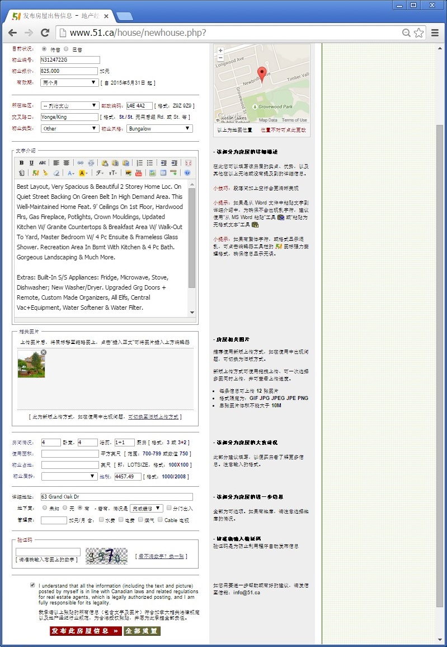The height and width of the screenshot is (647, 447).
Task: Open the editor help icon
Action: pos(187,173)
